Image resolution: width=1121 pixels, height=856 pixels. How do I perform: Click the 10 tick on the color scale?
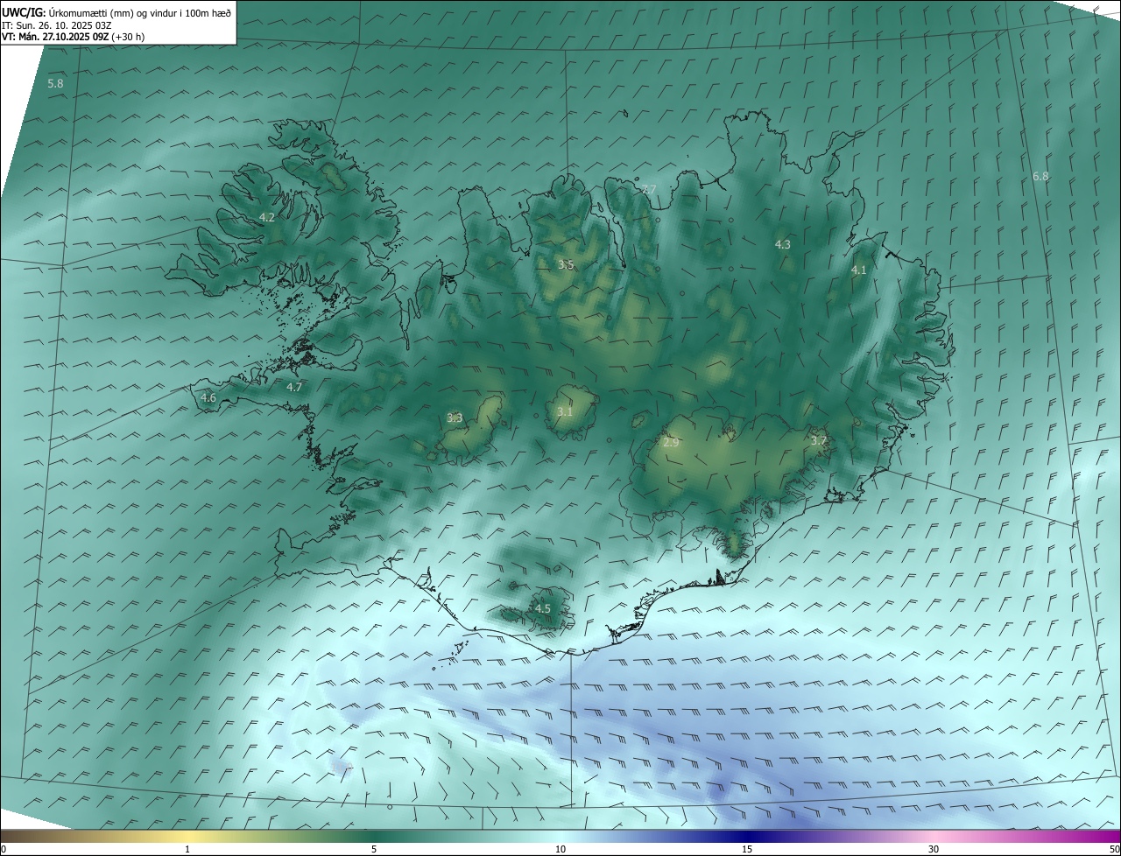click(560, 849)
